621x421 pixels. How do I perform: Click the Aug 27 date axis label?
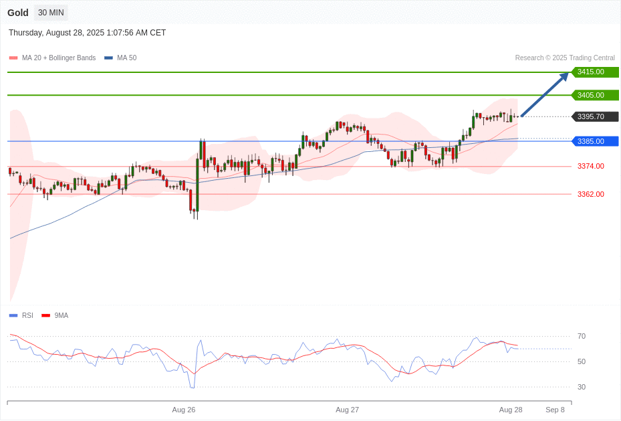pos(348,410)
